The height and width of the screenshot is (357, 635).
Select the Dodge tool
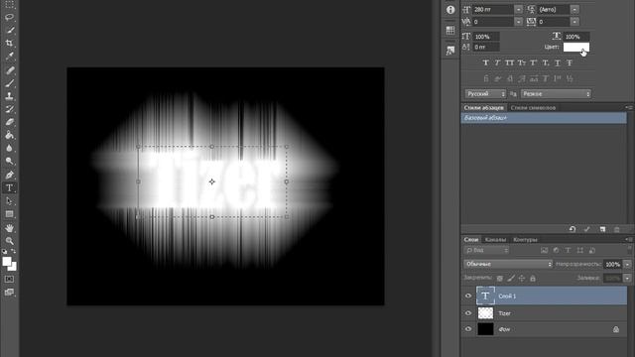tap(9, 161)
